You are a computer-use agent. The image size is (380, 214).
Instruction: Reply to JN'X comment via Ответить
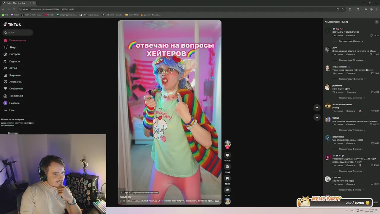tap(351, 55)
